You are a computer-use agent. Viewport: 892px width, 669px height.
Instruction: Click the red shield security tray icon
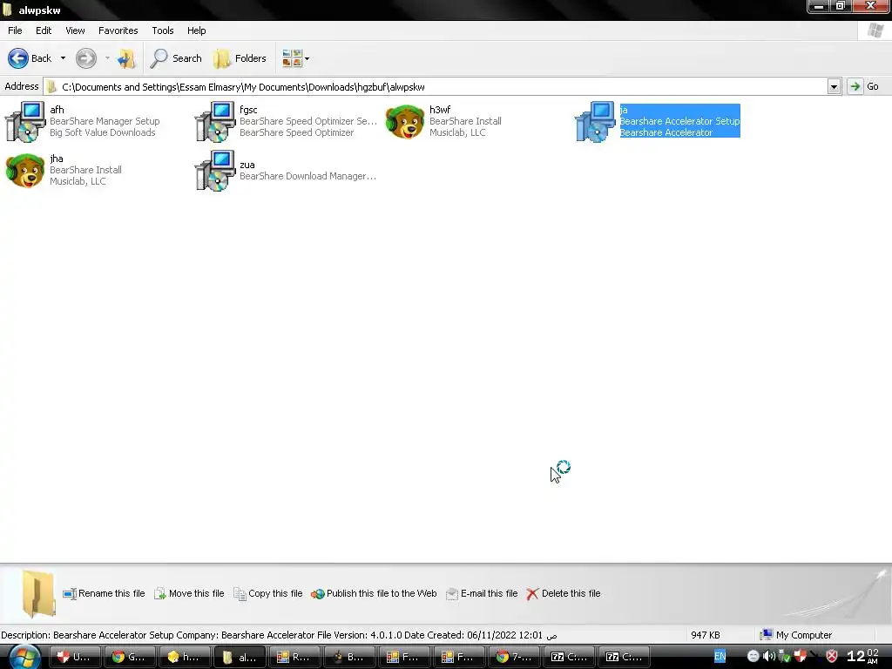[x=831, y=657]
